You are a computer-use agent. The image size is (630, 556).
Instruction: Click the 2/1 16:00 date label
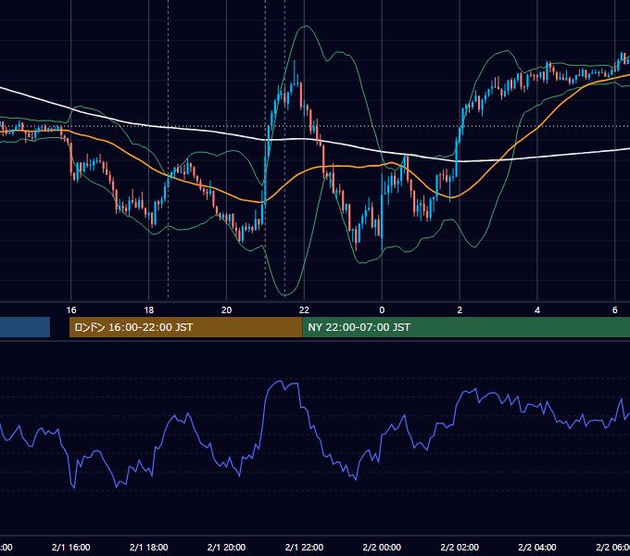coord(71,547)
